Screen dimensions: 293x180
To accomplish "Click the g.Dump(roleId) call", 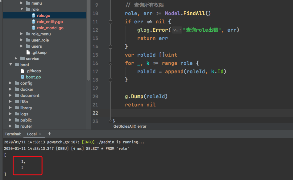I will point(146,96).
